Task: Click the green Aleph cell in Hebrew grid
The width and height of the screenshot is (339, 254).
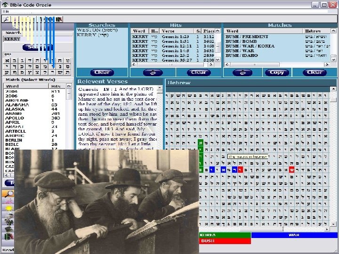Action: 201,143
